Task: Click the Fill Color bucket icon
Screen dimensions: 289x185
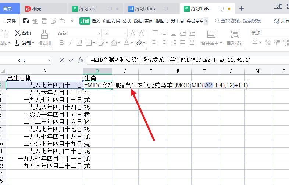Action: [x=114, y=43]
